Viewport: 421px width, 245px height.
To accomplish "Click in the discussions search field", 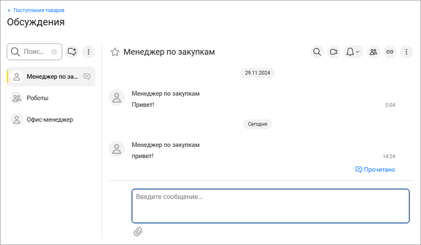I will pyautogui.click(x=36, y=52).
